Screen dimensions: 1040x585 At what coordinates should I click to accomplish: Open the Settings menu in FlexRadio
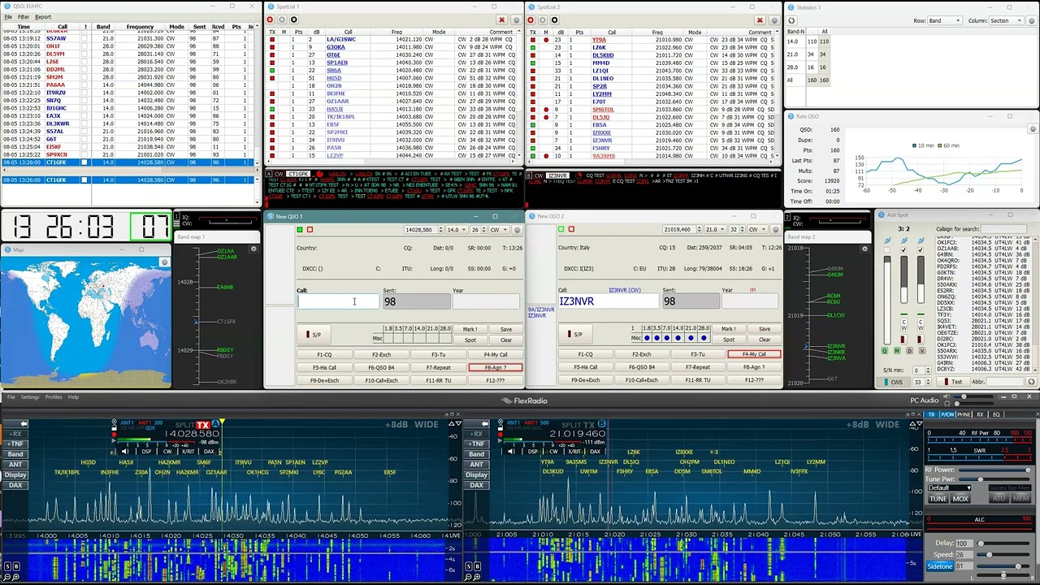[x=30, y=397]
